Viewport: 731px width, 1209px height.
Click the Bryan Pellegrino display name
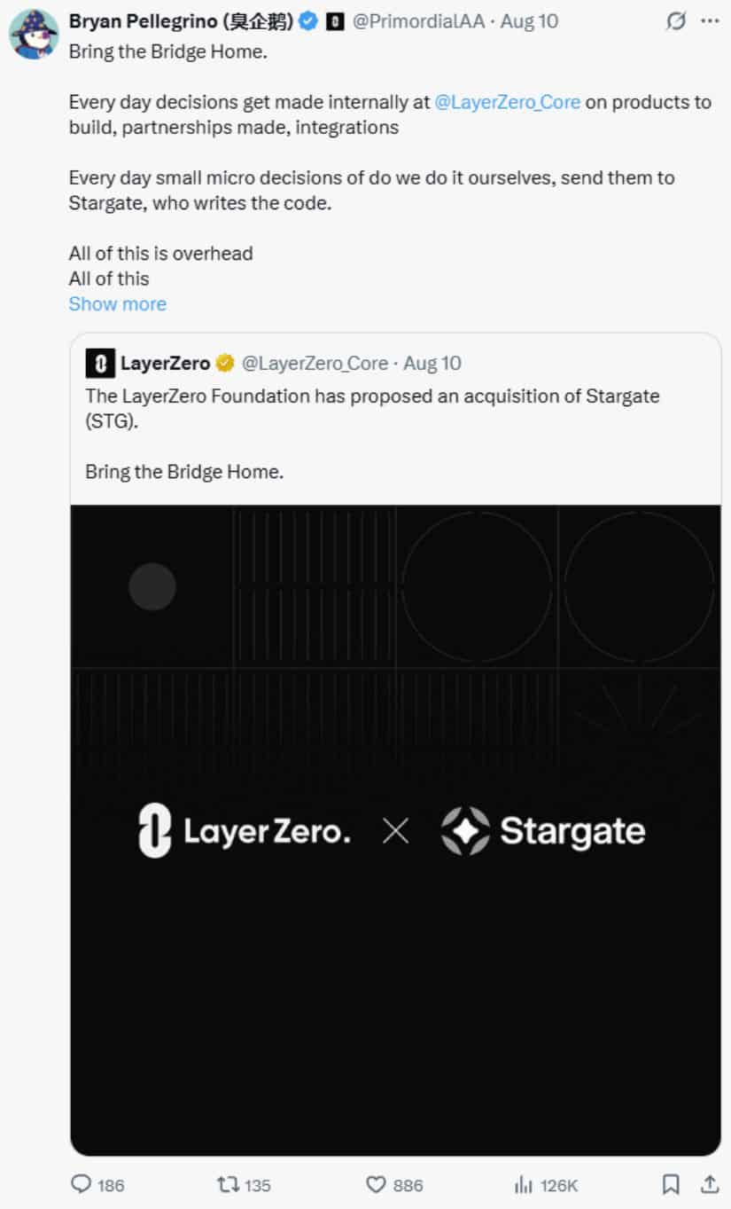point(181,21)
